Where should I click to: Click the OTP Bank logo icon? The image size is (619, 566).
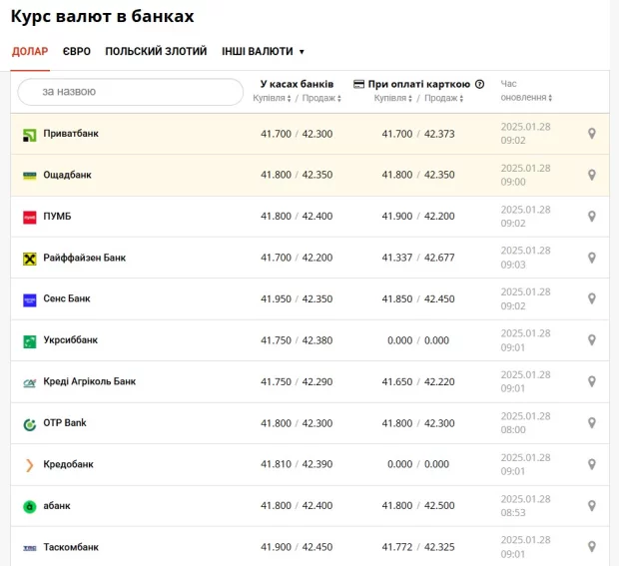pos(30,423)
